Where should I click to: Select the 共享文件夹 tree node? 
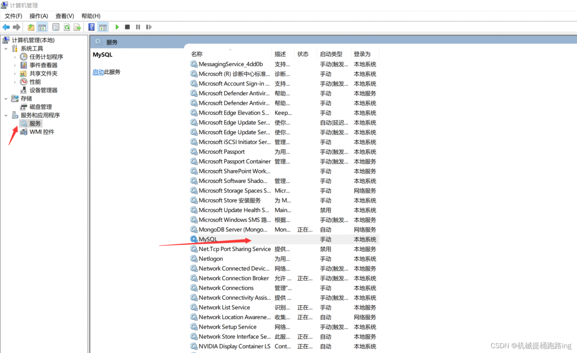[44, 74]
